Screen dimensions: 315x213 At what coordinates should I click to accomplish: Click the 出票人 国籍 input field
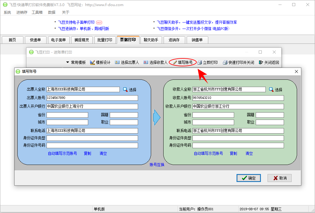[124, 115]
